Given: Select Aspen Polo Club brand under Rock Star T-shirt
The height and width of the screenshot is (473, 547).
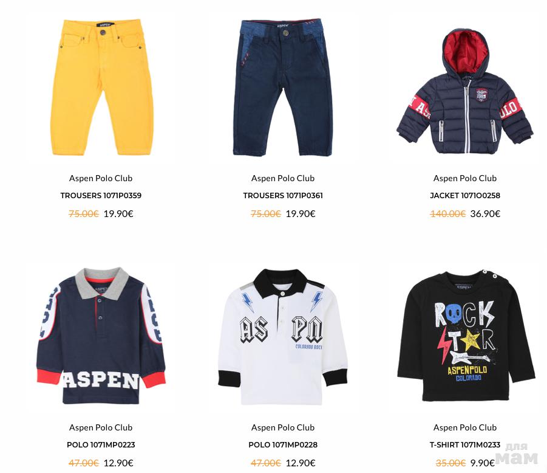Looking at the screenshot, I should (465, 428).
